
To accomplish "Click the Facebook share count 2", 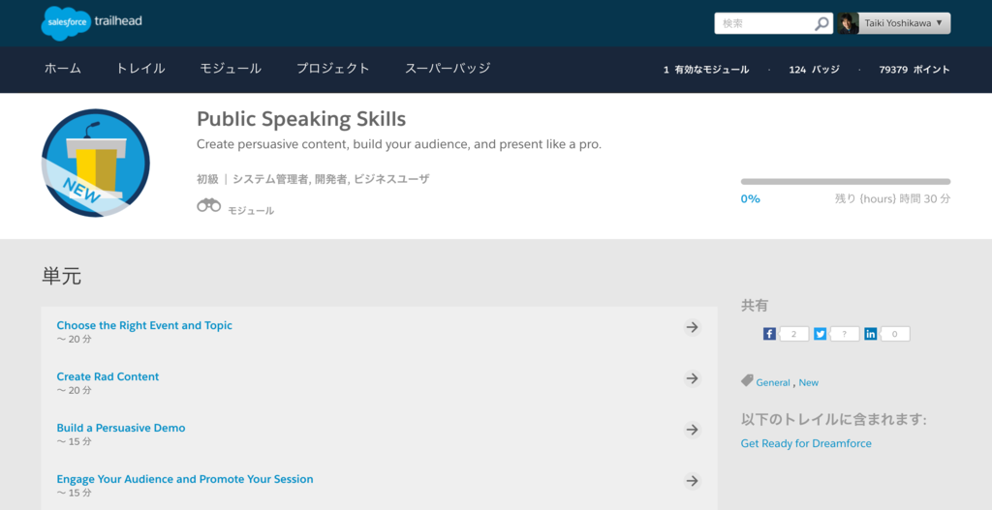I will coord(794,334).
